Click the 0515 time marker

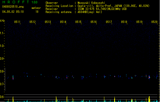coord(78,22)
